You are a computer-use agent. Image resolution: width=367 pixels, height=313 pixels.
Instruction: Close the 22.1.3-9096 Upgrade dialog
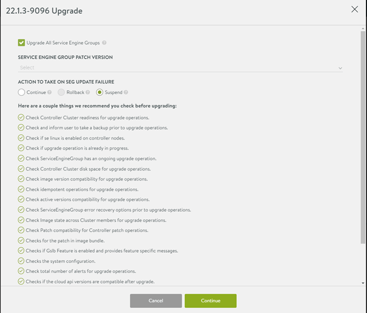pos(355,9)
